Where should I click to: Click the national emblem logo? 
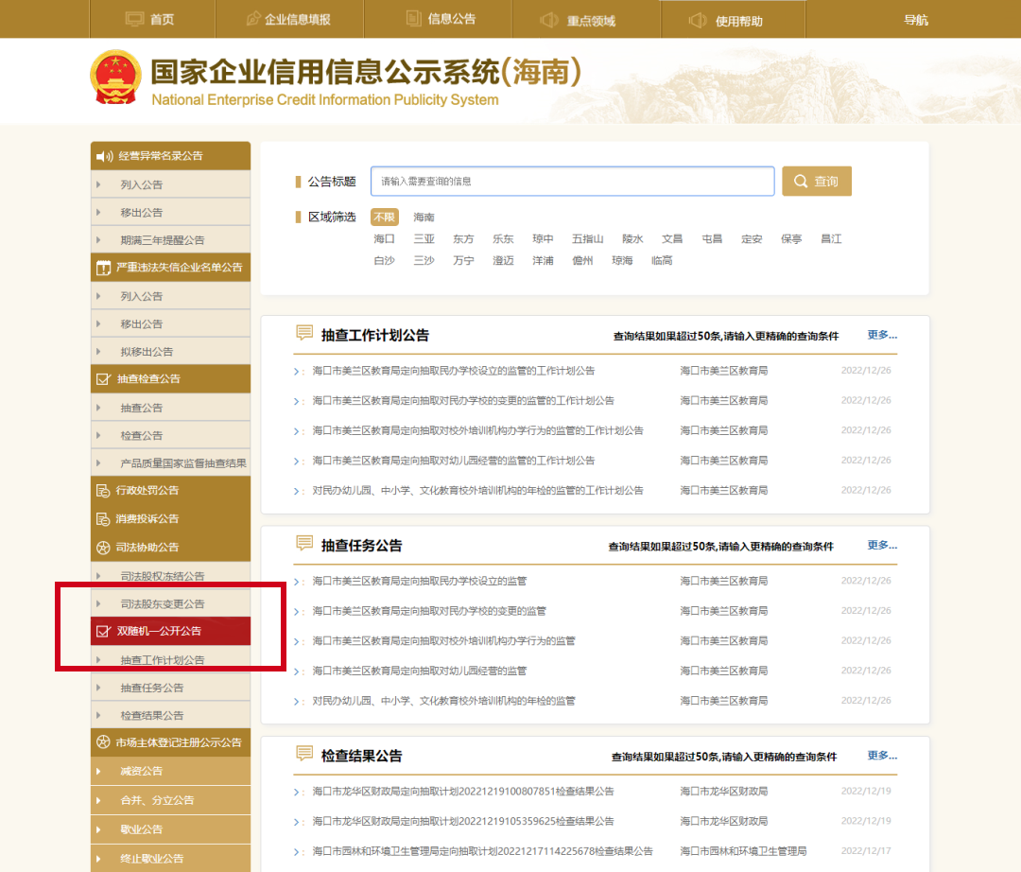115,77
